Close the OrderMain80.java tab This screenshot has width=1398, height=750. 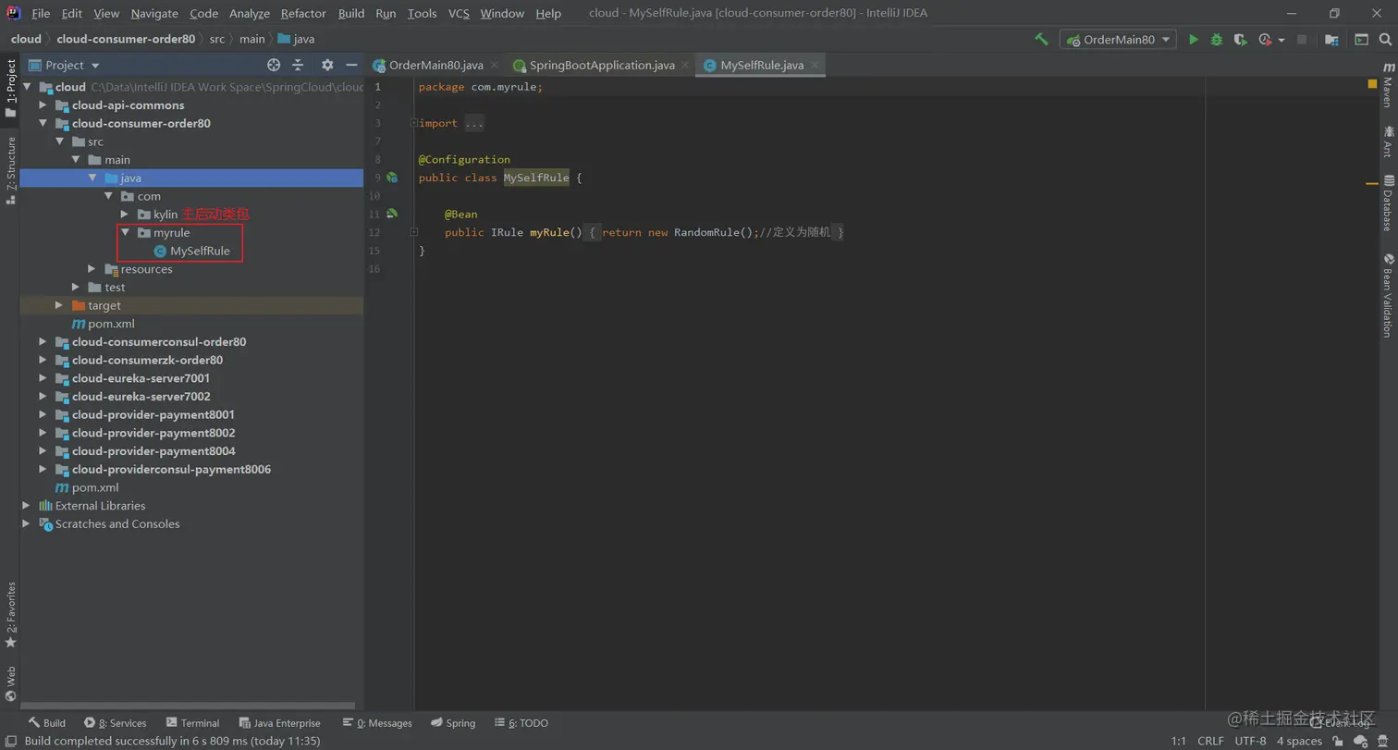pos(494,66)
